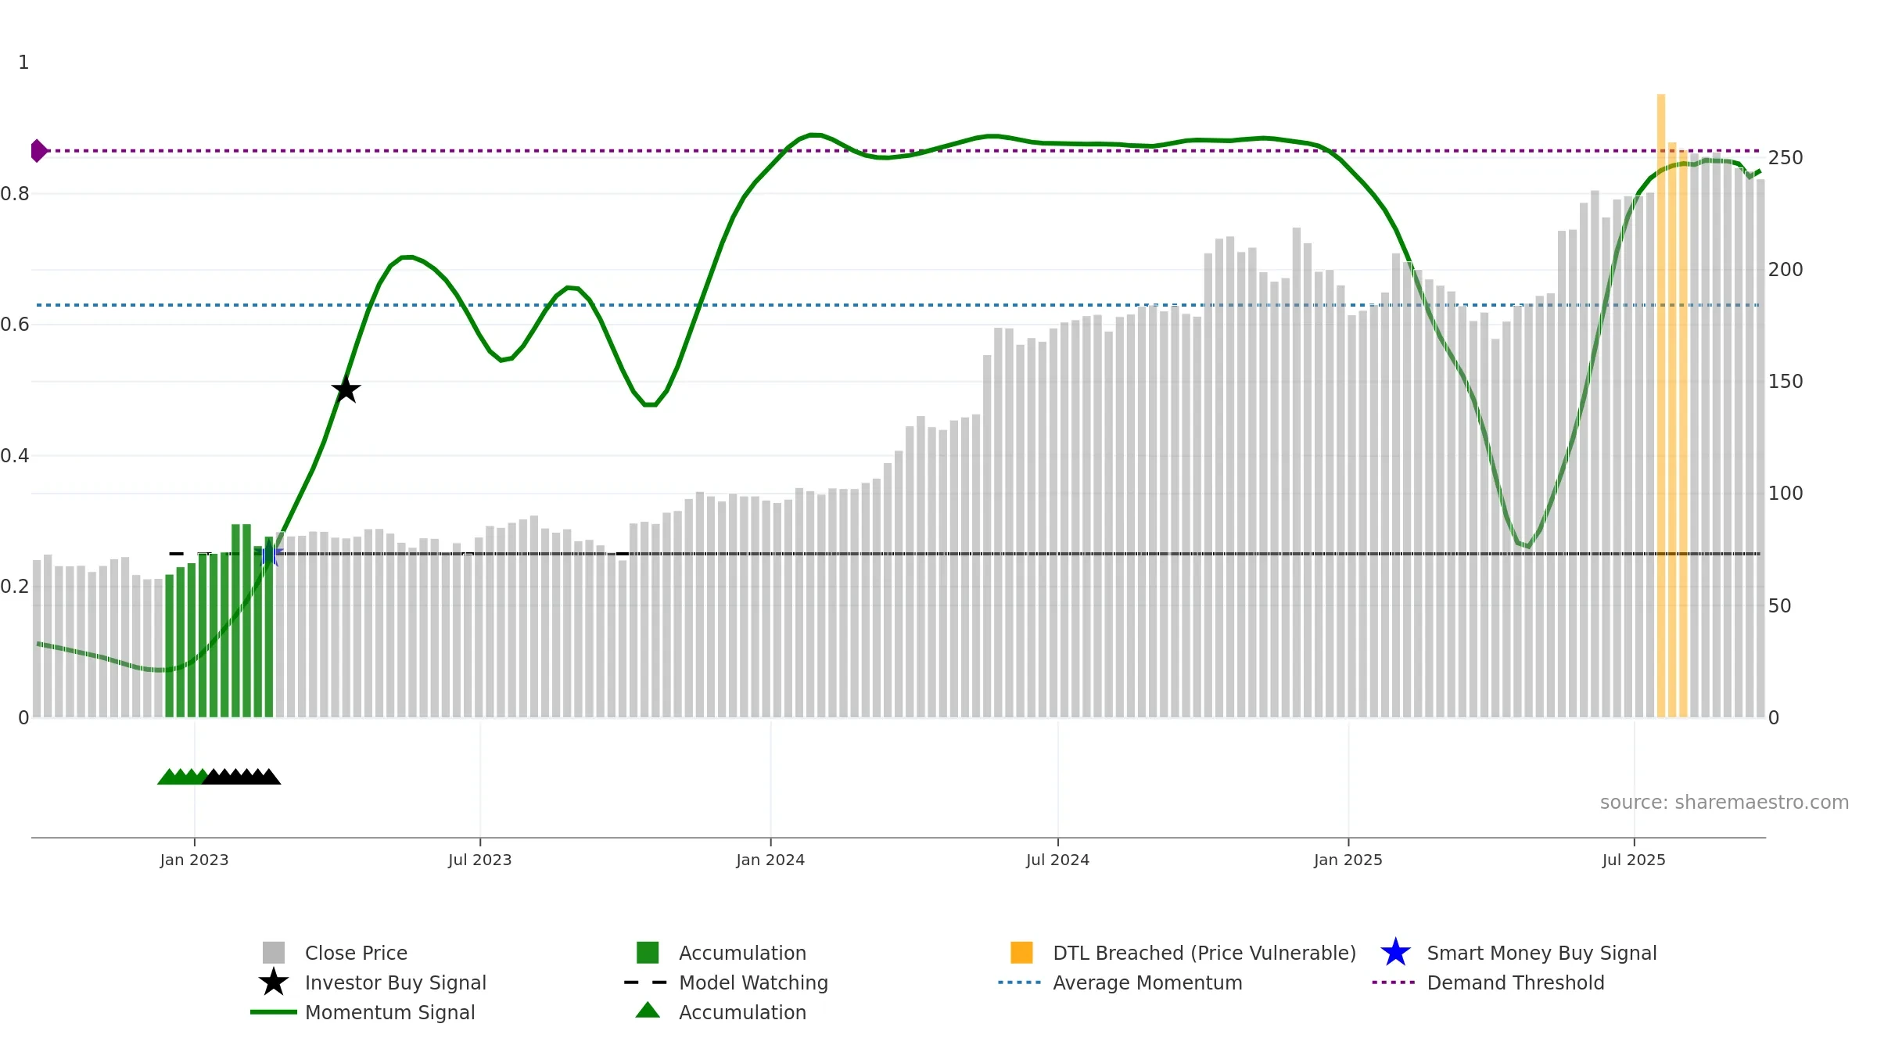Toggle the Demand Threshold legend label

click(x=1516, y=983)
